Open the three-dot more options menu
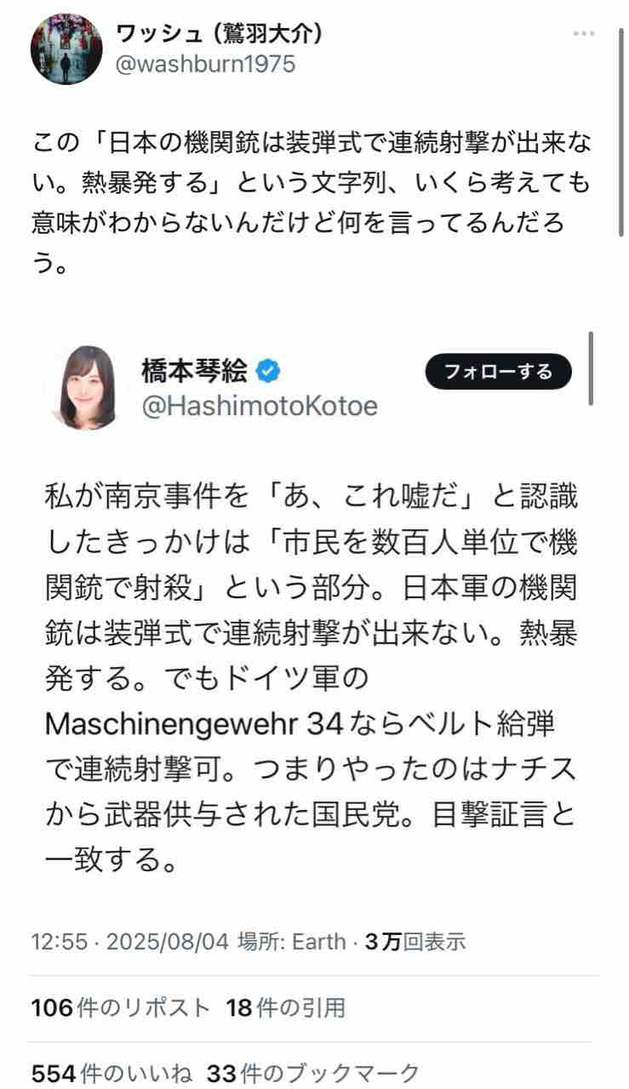The image size is (629, 1089). coord(584,33)
